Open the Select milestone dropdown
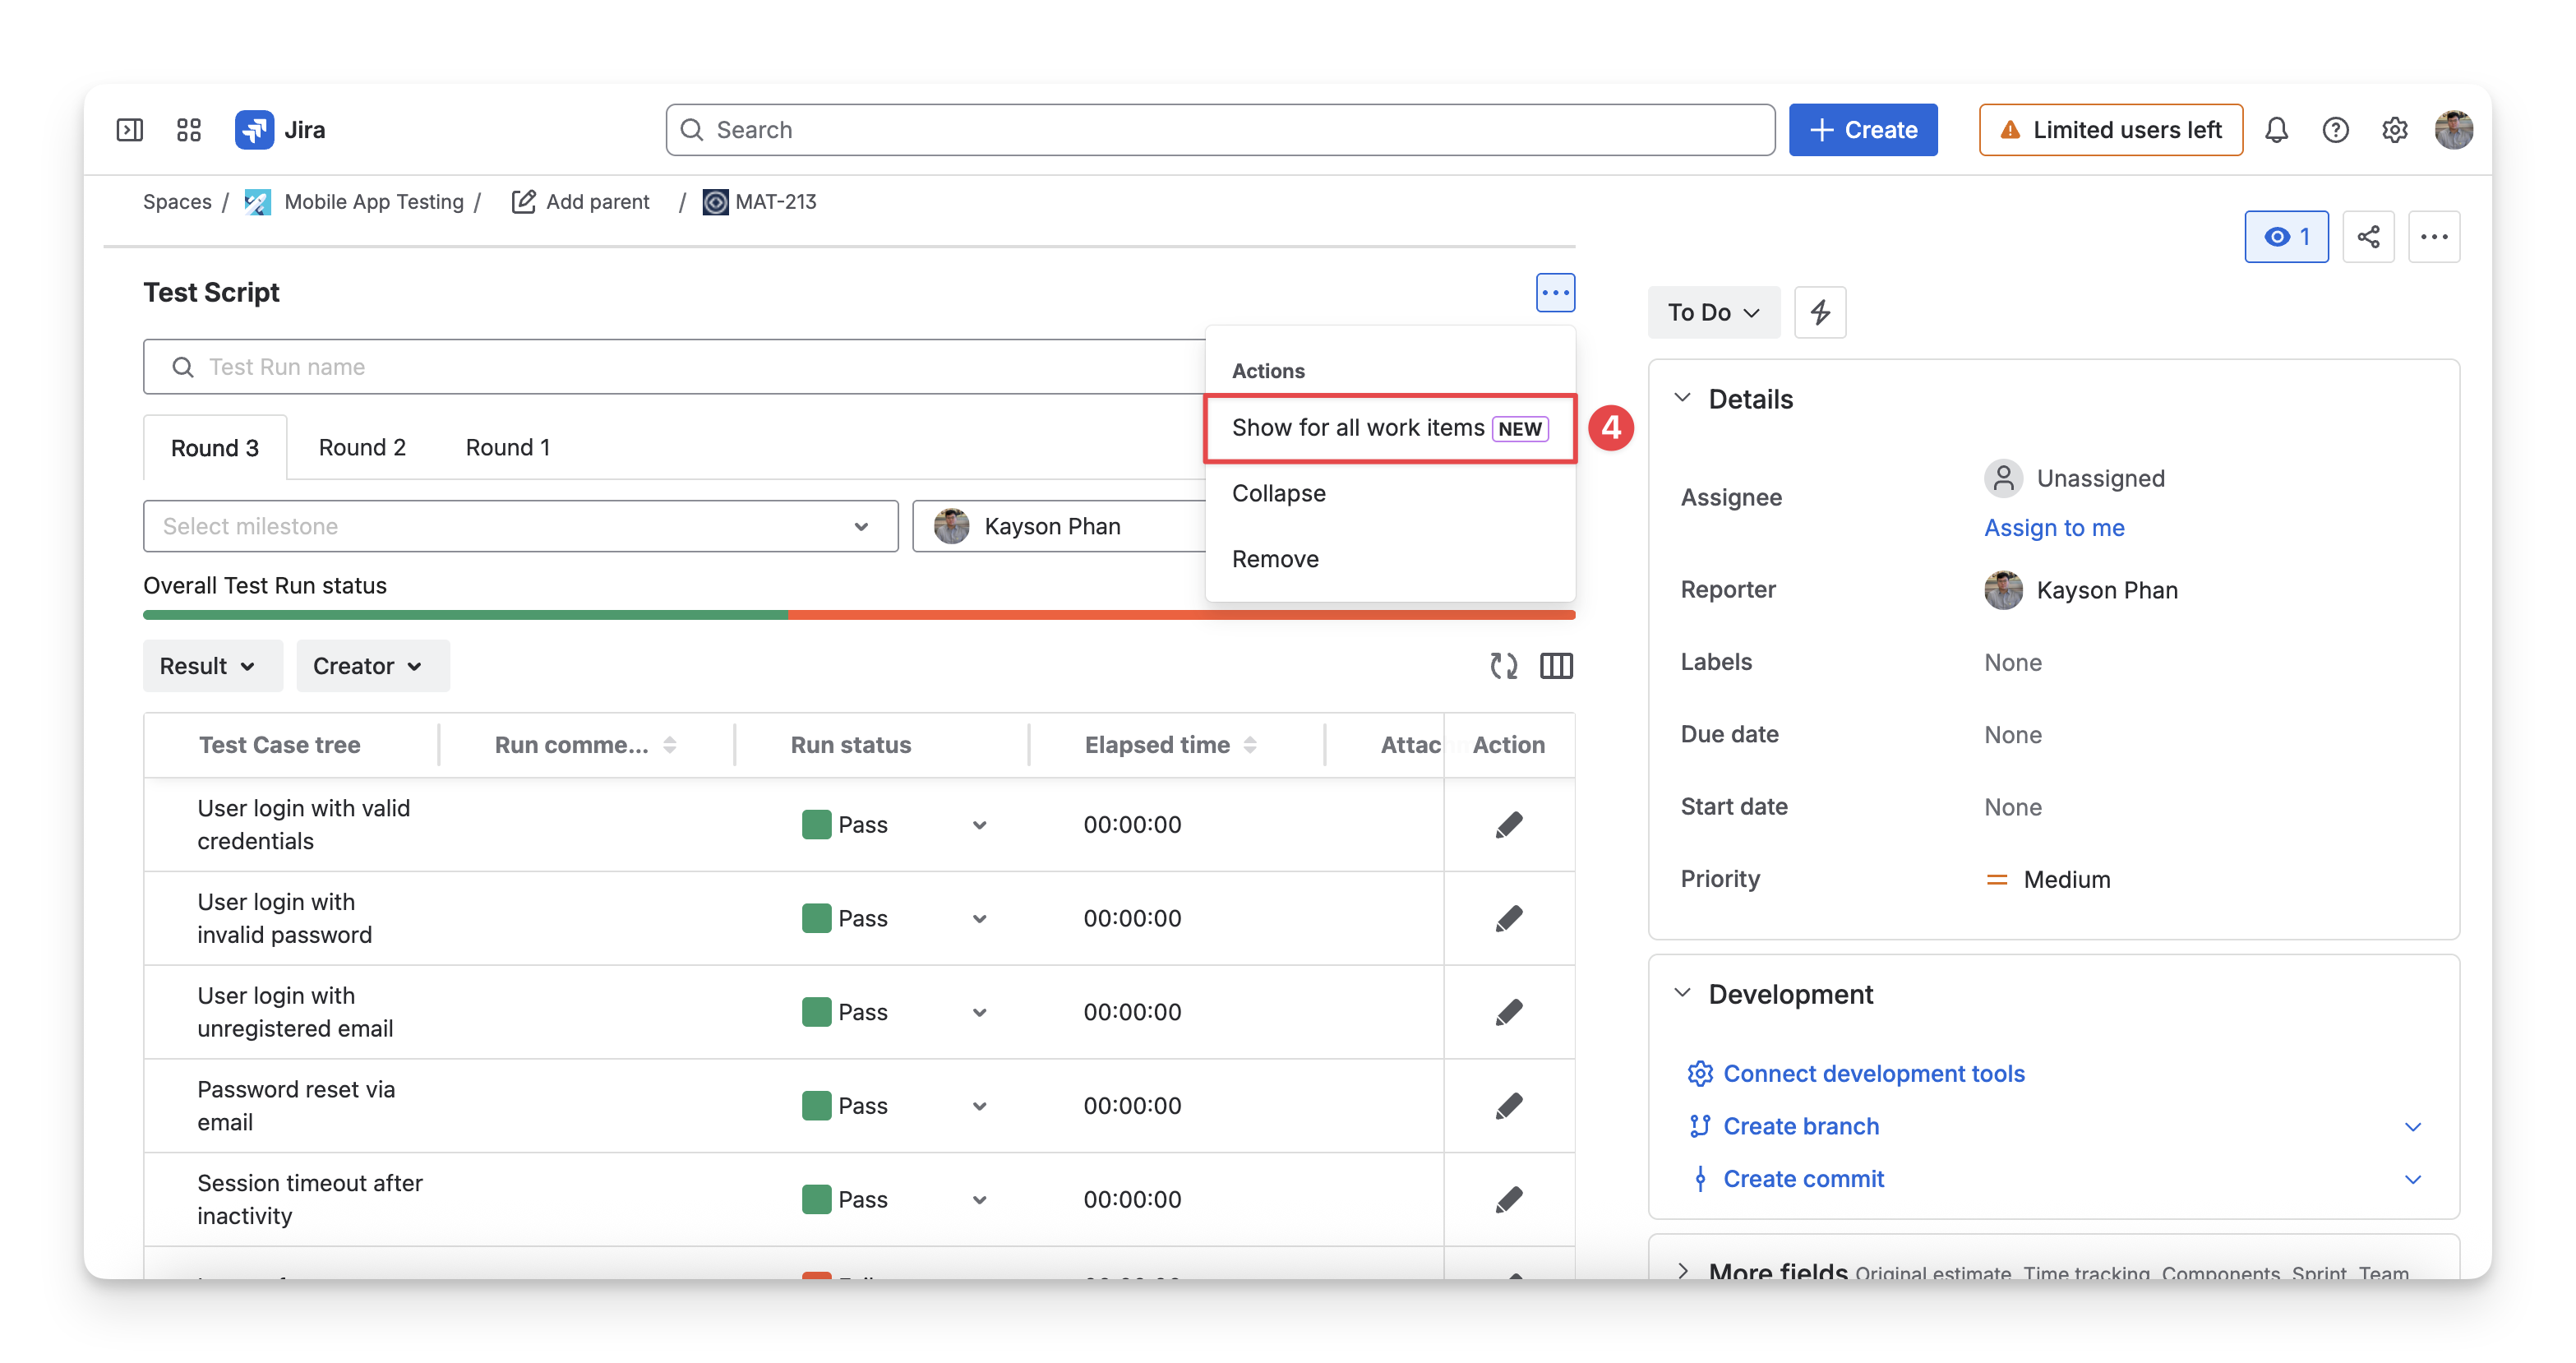 520,526
